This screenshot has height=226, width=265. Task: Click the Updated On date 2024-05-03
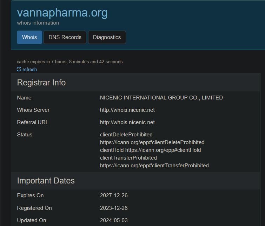coord(114,220)
